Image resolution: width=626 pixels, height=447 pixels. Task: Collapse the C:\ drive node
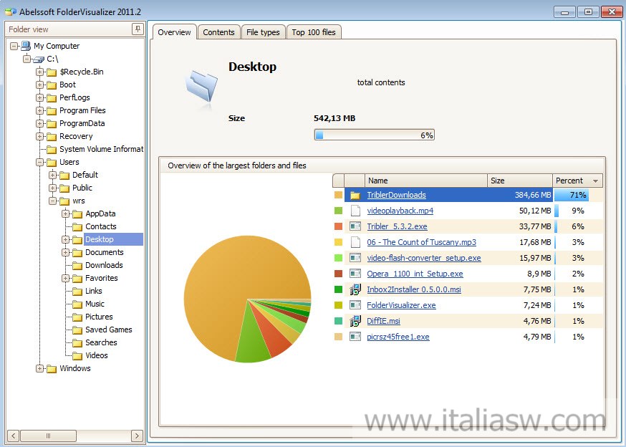27,59
